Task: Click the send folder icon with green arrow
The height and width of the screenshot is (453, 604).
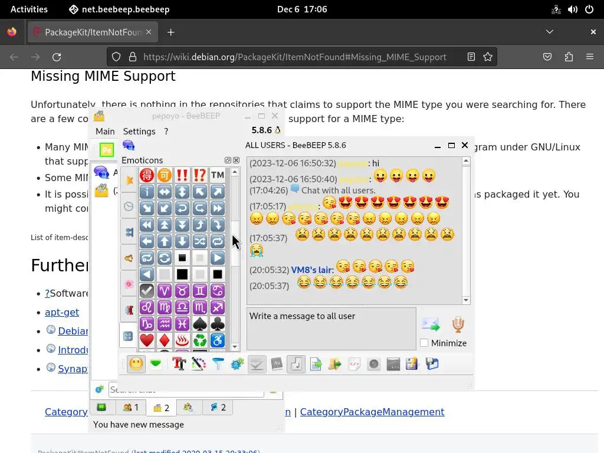Action: click(335, 364)
